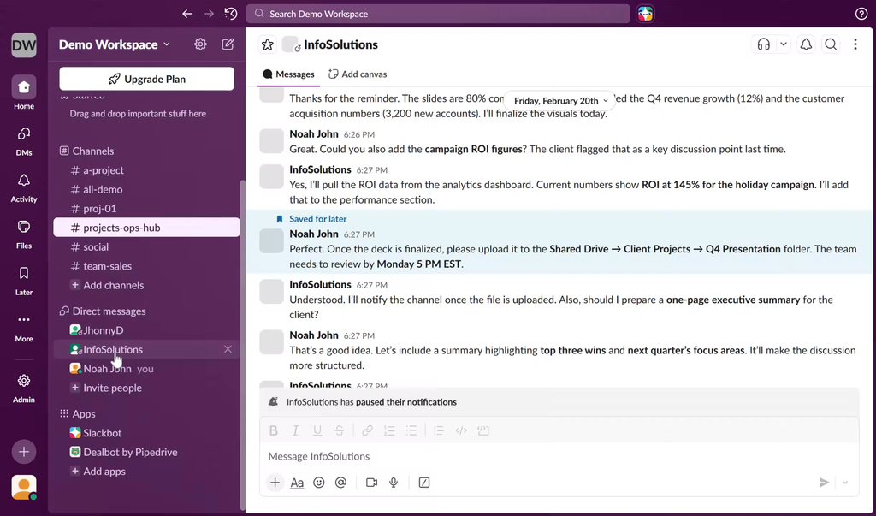Click the microphone audio clip icon
The image size is (876, 516).
pyautogui.click(x=394, y=483)
